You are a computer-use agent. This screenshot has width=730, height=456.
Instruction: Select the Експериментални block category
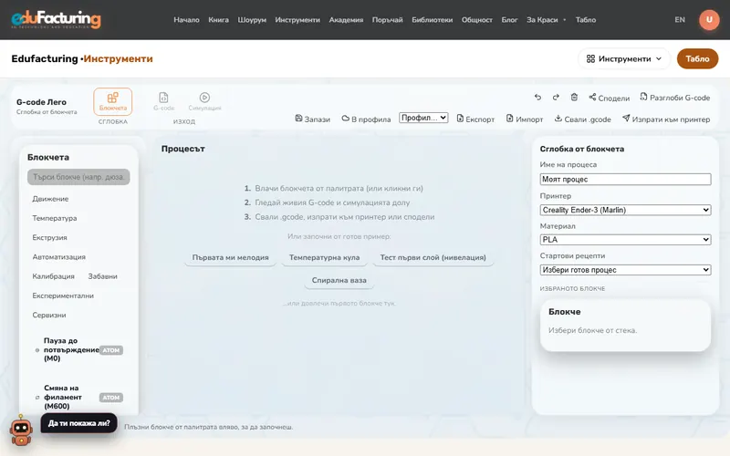(x=63, y=295)
